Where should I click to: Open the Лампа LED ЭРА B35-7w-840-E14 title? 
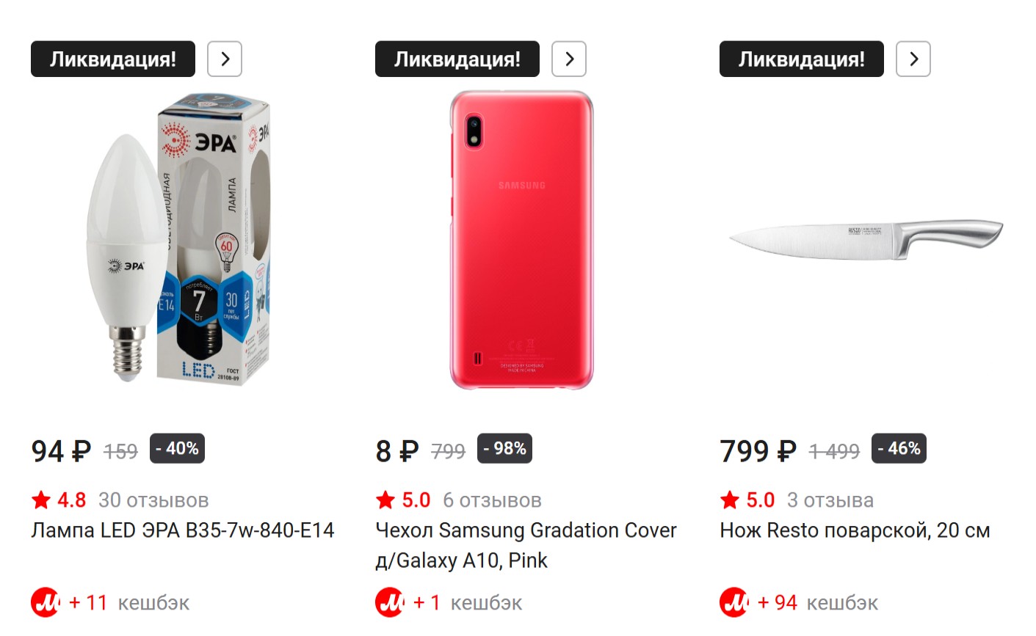tap(183, 530)
